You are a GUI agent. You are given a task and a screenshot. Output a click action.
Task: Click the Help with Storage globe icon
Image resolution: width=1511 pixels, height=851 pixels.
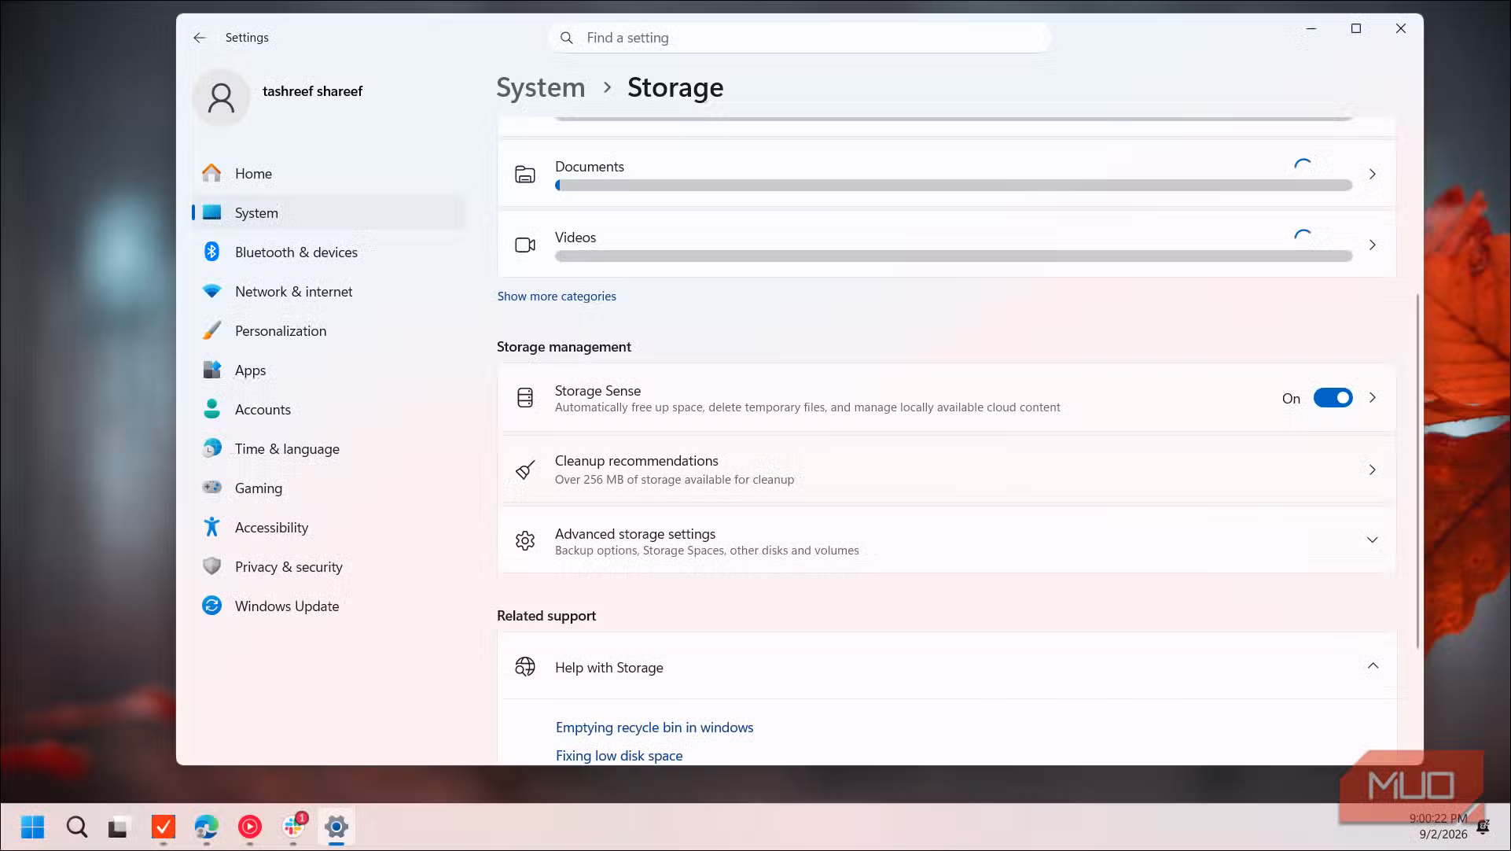point(525,667)
